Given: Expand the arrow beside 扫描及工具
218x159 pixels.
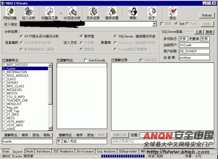Looking at the screenshot, I should coord(61,13).
